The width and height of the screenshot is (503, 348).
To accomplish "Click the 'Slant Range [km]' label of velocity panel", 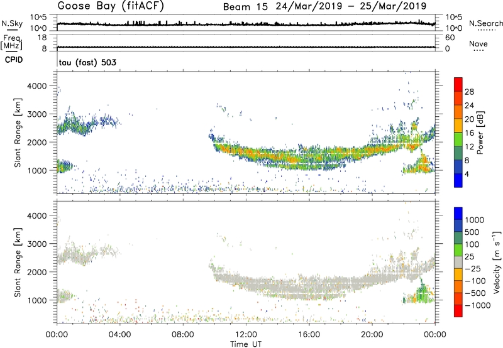I will point(18,262).
